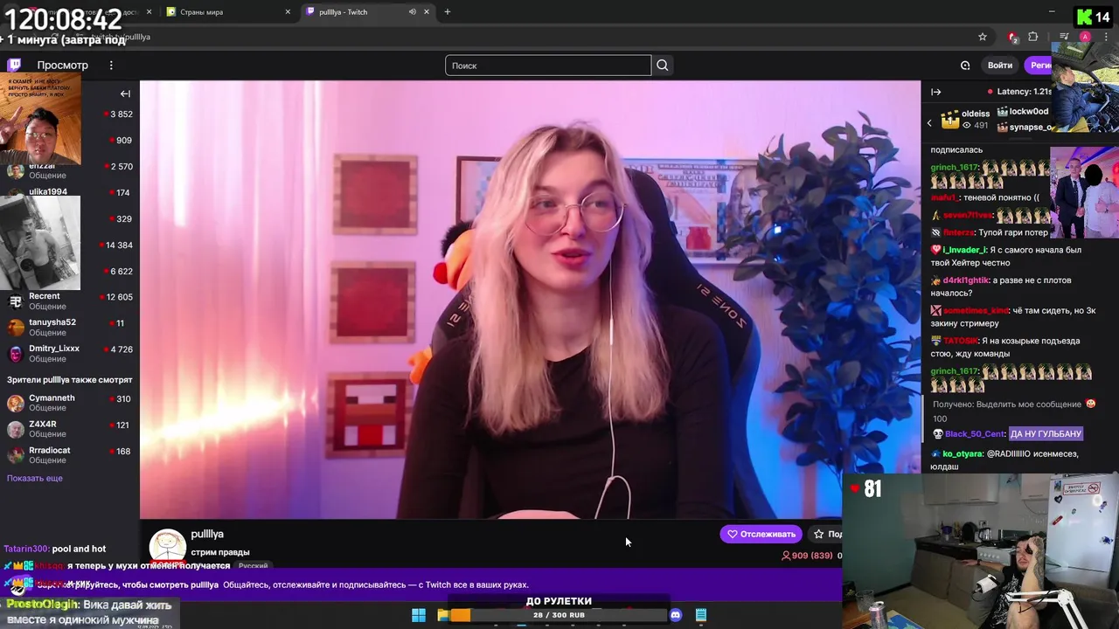Click chat username Black_50_Cent

coord(976,434)
